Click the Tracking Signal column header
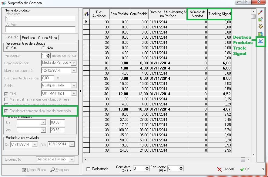 (x=219, y=14)
